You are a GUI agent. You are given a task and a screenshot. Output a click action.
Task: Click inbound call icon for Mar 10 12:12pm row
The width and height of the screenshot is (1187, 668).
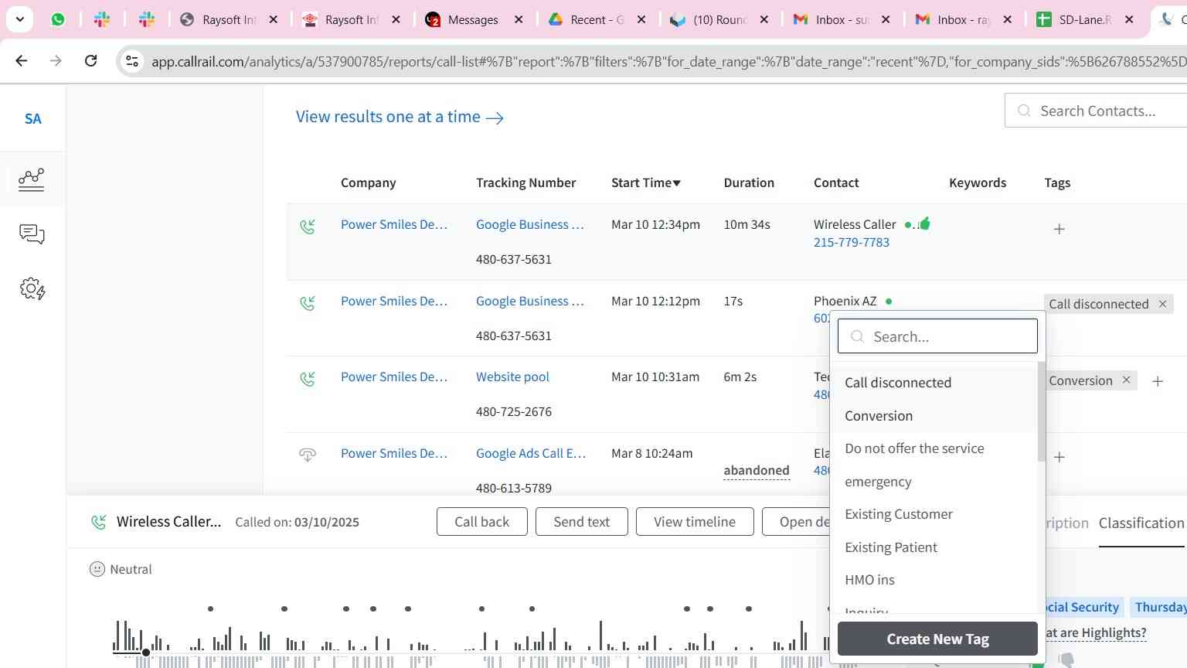pos(308,303)
